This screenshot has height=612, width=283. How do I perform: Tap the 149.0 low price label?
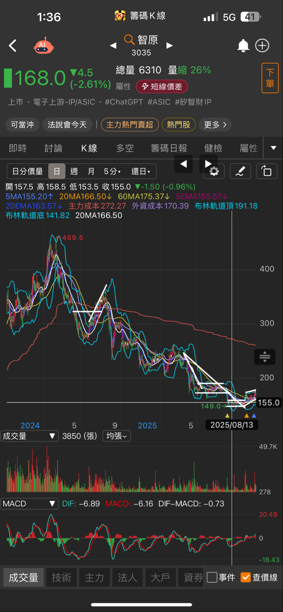[211, 406]
